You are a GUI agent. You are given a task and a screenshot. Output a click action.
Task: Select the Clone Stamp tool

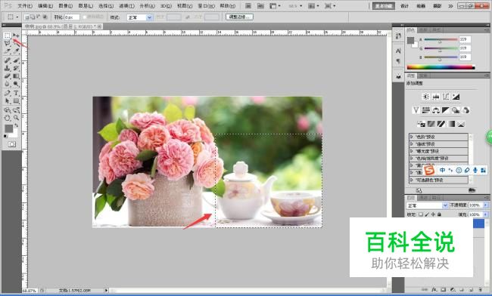tap(7, 68)
